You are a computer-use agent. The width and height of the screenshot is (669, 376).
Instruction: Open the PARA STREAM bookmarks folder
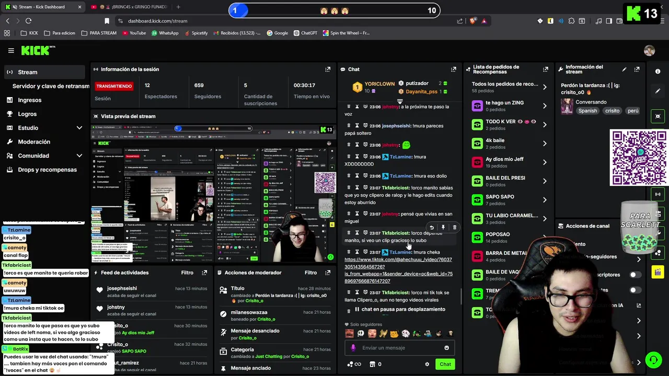click(x=99, y=33)
